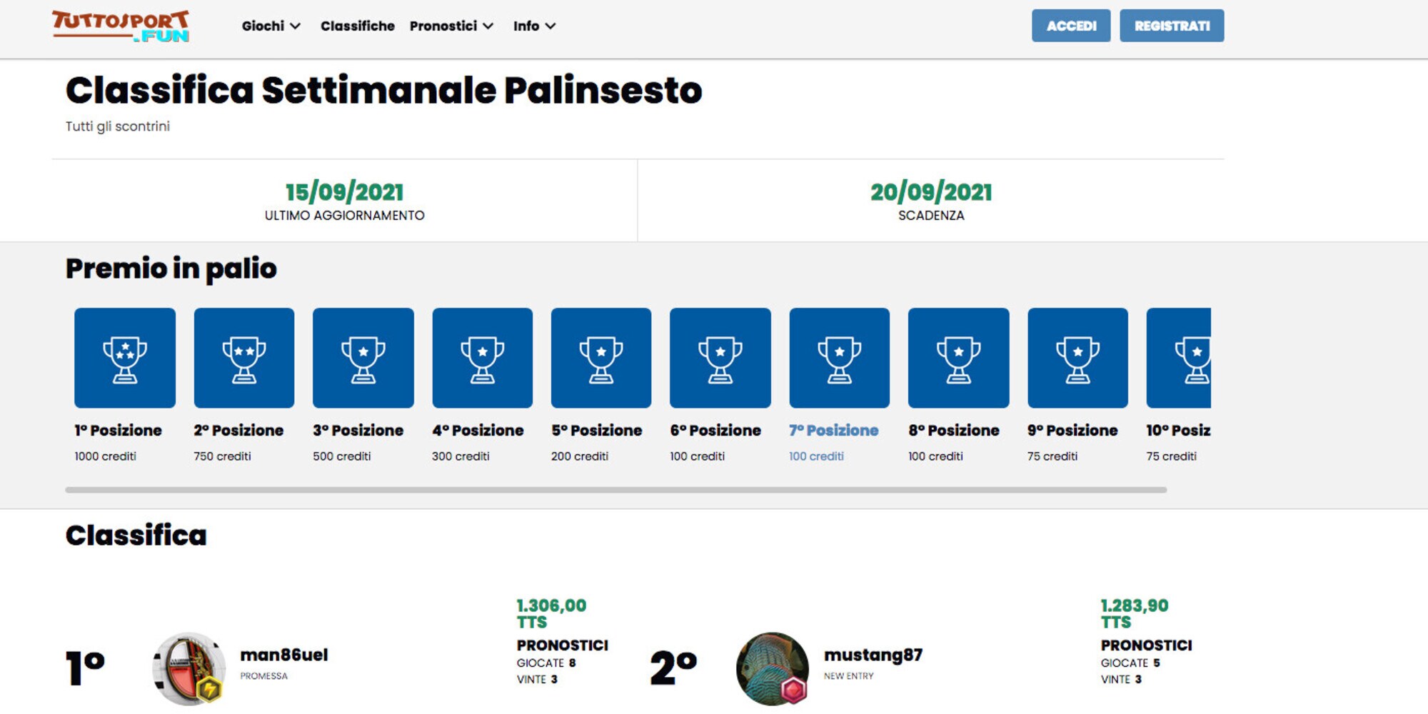The height and width of the screenshot is (714, 1428).
Task: Open man86uel's profile avatar
Action: tap(189, 668)
